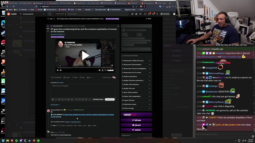Screen dimensions: 255x143
Task: Follow the post with the bell icon
Action: point(118,26)
